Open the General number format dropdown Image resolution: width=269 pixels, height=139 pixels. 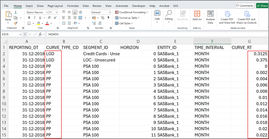(109, 12)
